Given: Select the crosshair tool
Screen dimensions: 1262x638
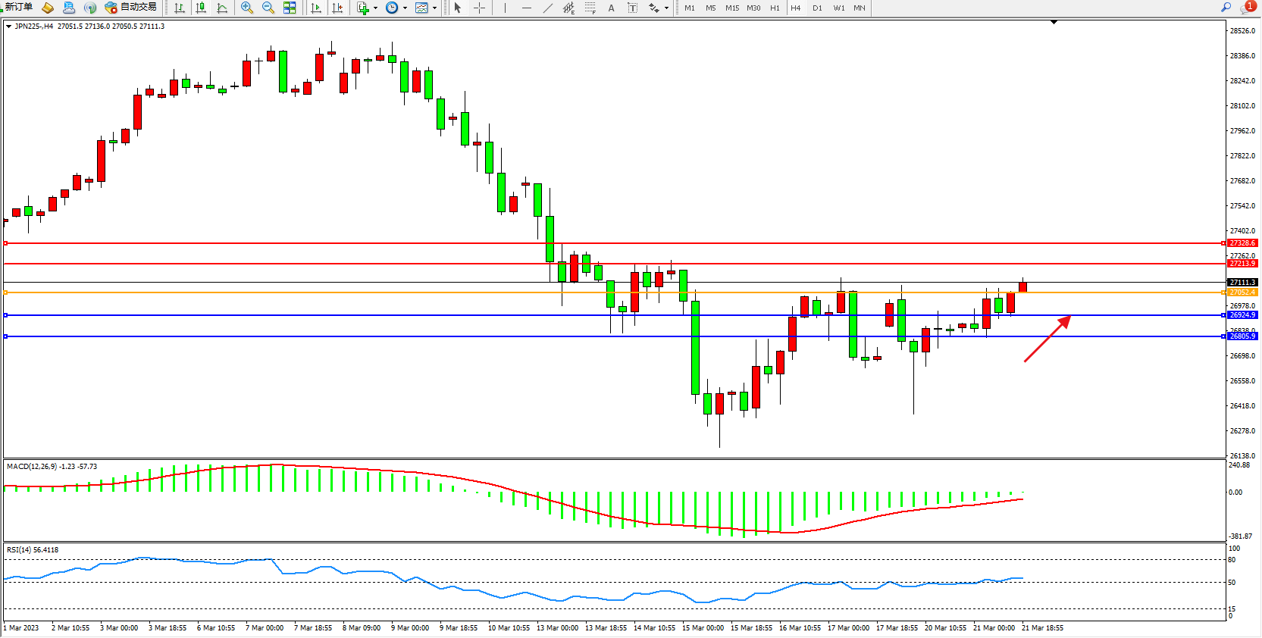Looking at the screenshot, I should [479, 8].
